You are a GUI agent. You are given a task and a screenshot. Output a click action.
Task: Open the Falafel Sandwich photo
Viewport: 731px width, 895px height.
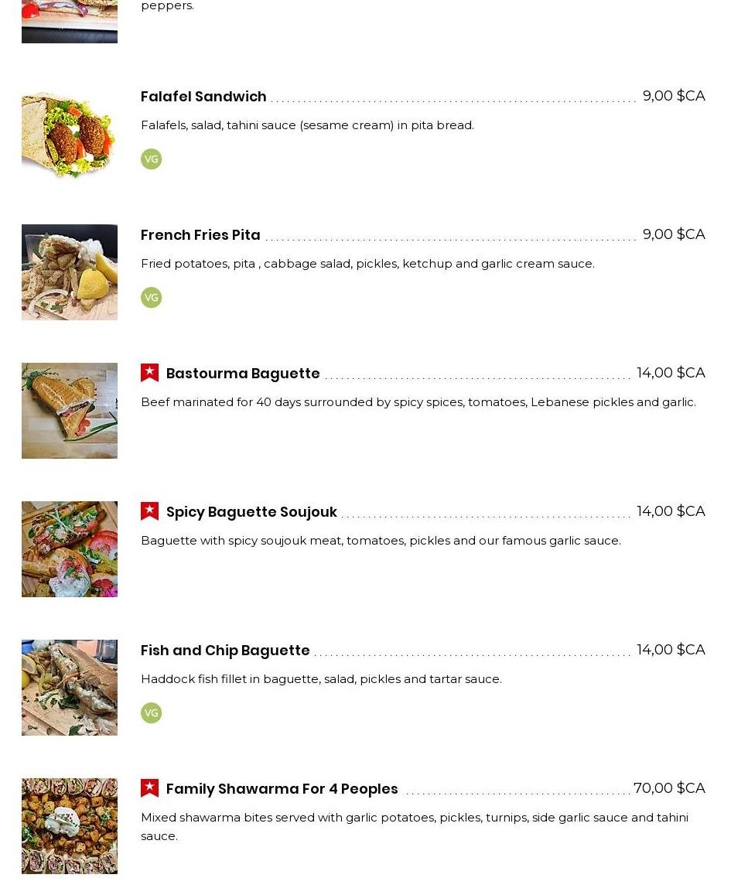click(70, 134)
